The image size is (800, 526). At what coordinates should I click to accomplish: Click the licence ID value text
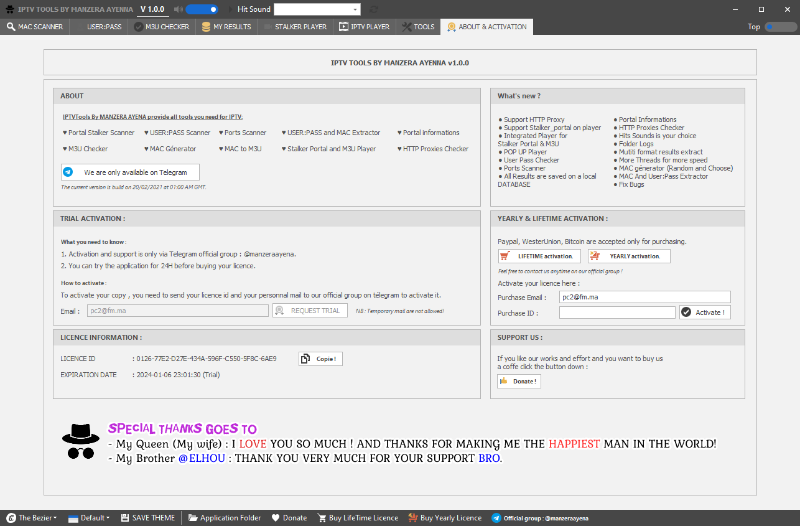207,359
